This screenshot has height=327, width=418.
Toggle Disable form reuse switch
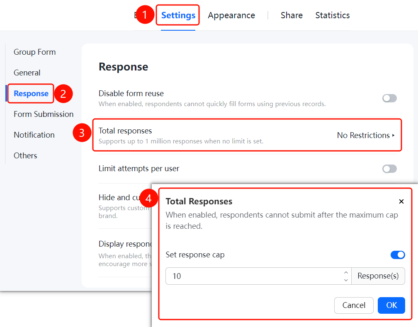coord(389,98)
